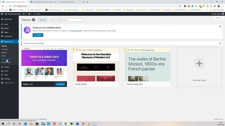Open the Windows Start menu
Image resolution: width=225 pixels, height=126 pixels.
pos(3,124)
